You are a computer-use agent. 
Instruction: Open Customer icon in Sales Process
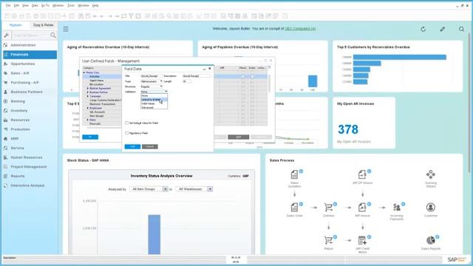[x=431, y=208]
